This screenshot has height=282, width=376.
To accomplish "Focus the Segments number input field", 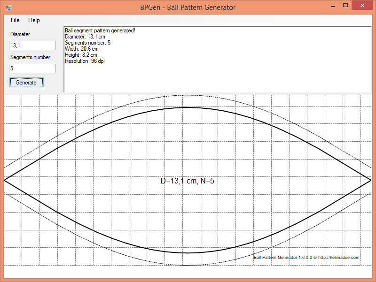I will coord(32,69).
